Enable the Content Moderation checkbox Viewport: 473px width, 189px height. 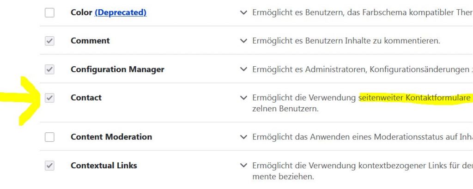pos(49,137)
